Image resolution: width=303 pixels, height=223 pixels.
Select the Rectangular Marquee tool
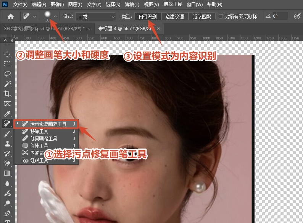coord(7,64)
